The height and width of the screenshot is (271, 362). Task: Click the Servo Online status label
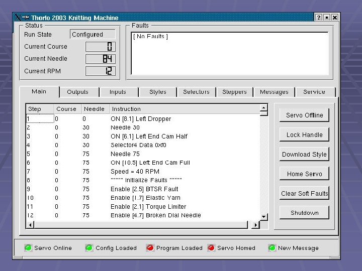point(53,248)
